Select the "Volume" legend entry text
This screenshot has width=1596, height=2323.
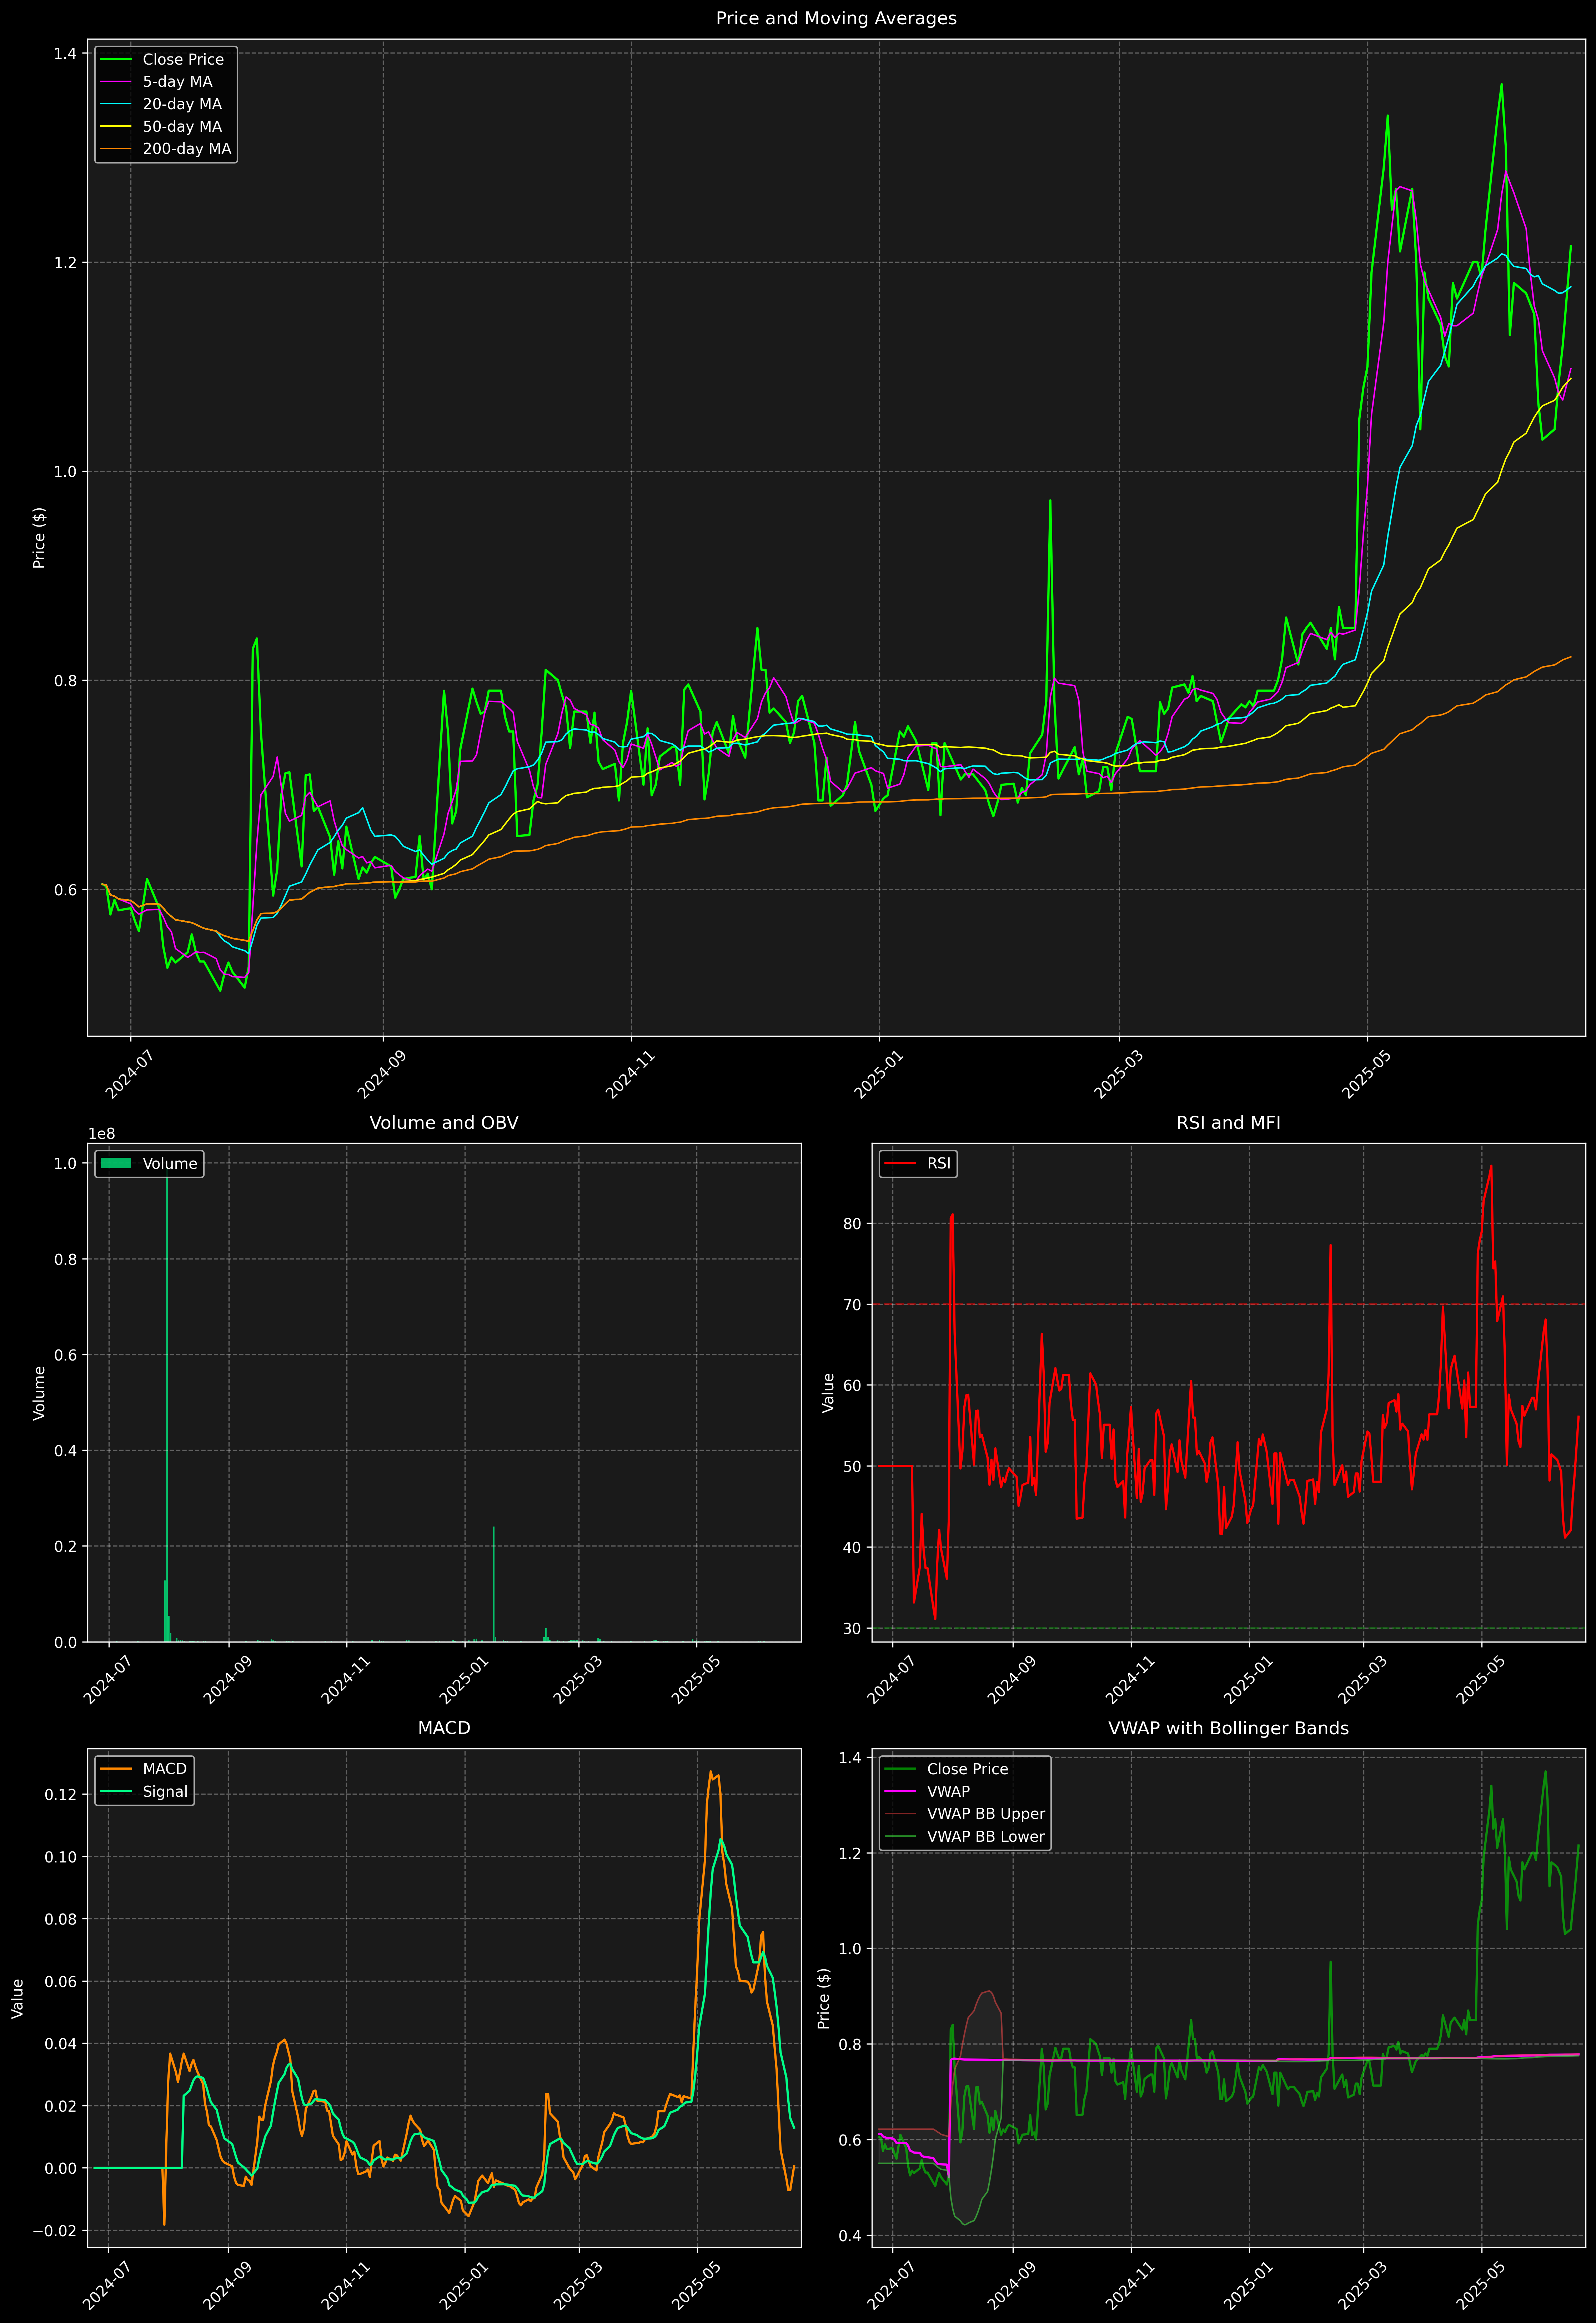(x=170, y=1163)
